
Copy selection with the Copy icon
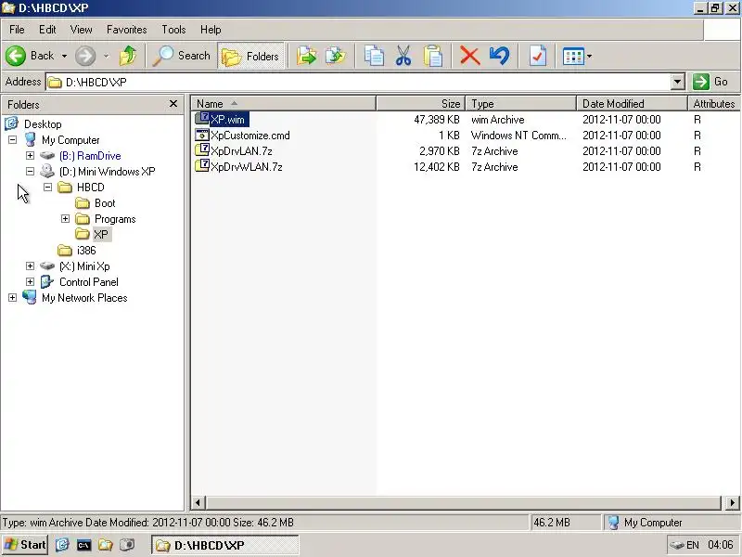pos(374,56)
